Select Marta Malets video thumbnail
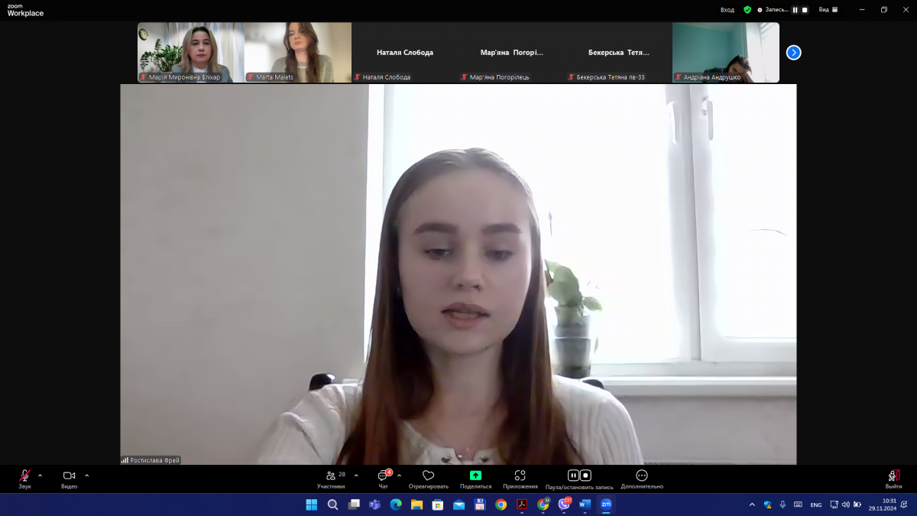This screenshot has width=917, height=516. click(x=298, y=52)
